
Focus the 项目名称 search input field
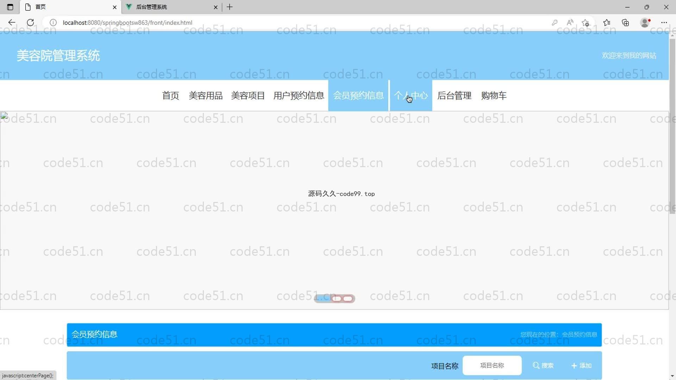click(x=492, y=366)
